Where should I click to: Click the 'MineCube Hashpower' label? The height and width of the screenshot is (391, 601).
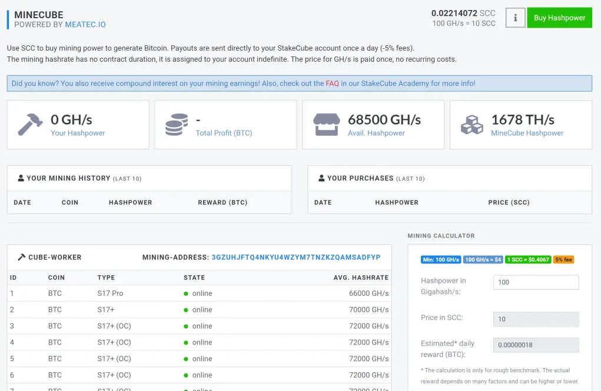click(527, 133)
